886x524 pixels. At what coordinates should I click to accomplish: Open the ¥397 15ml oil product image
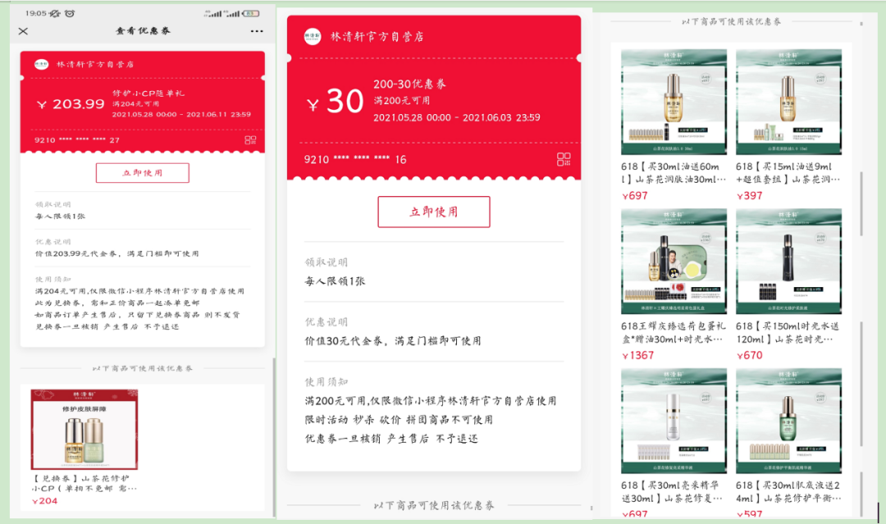[788, 102]
